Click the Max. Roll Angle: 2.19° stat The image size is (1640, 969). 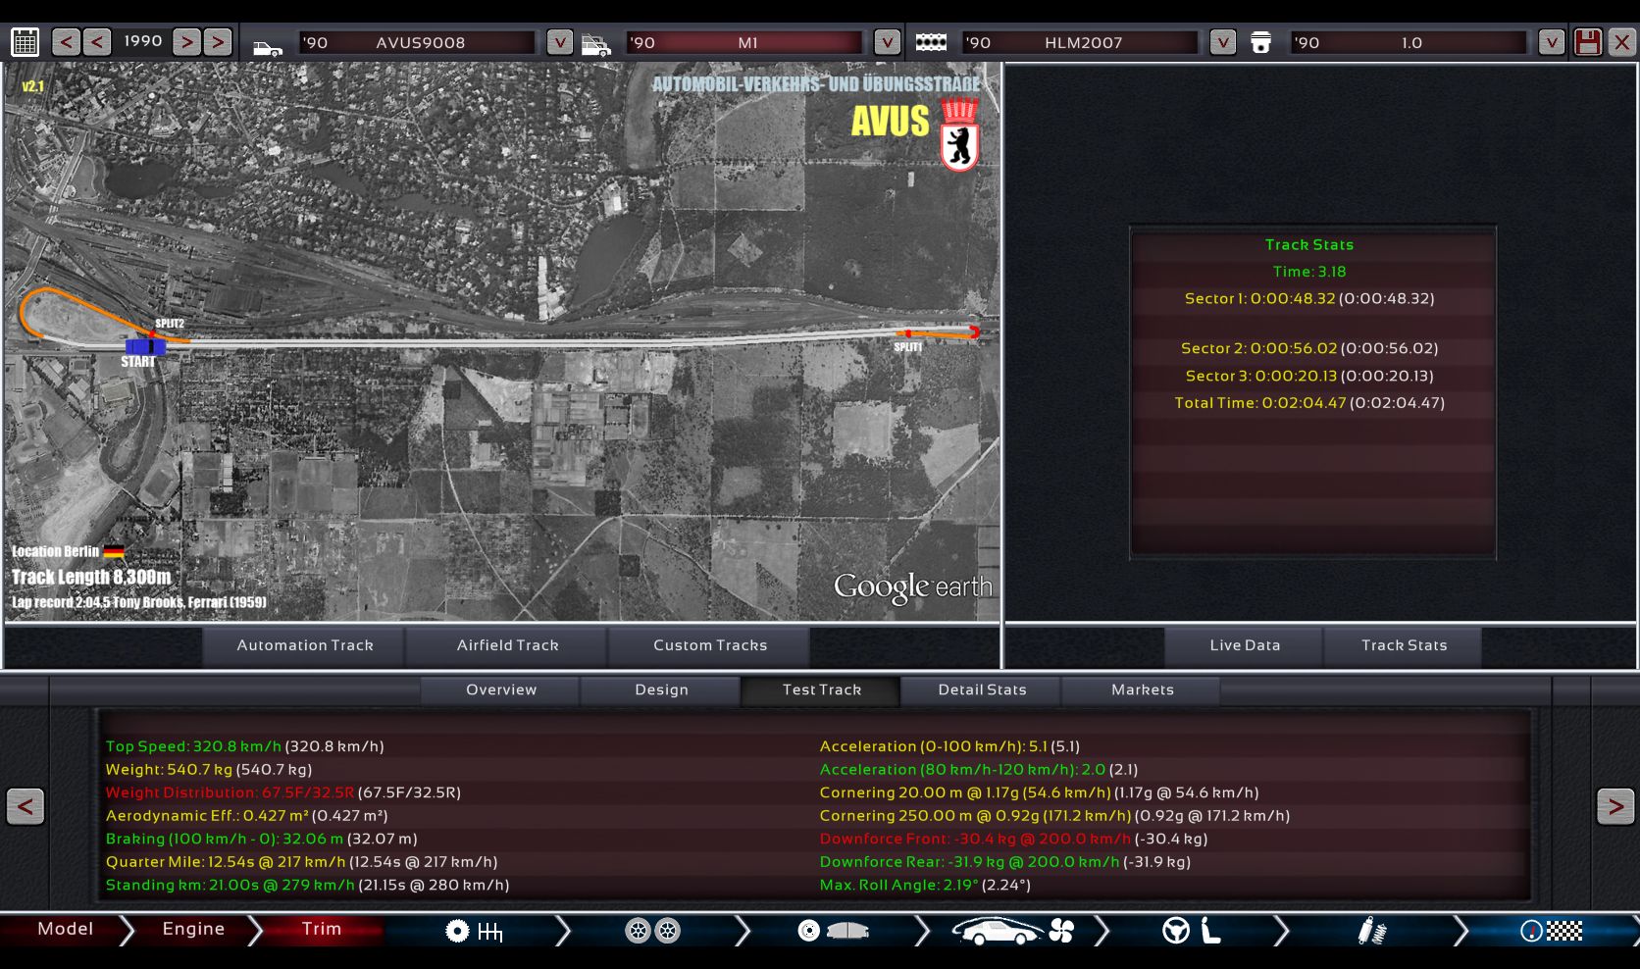925,886
